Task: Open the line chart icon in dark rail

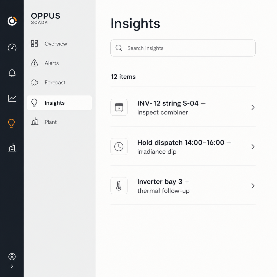Action: tap(12, 98)
